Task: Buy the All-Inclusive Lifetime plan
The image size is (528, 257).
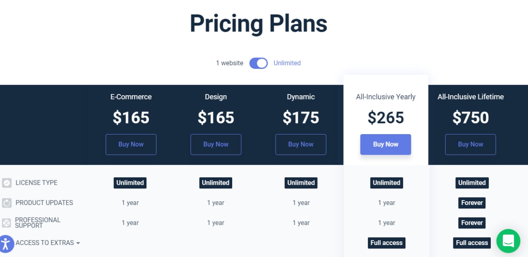Action: [x=471, y=144]
